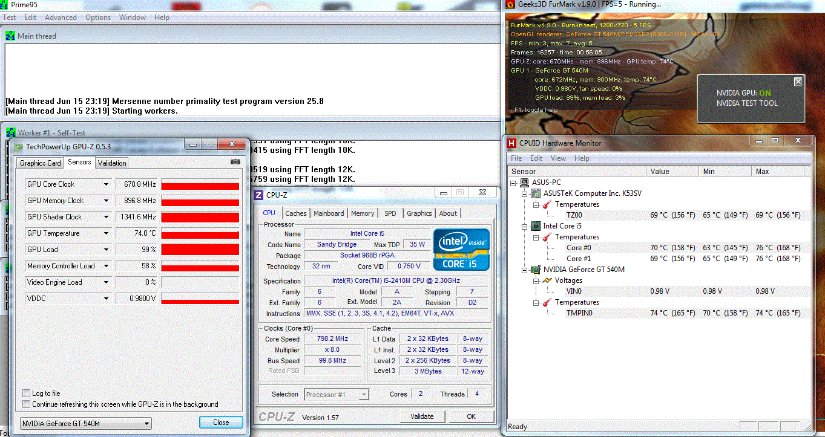825x437 pixels.
Task: Click the thermometer icon under ASUSTeK K53SV
Action: click(547, 204)
